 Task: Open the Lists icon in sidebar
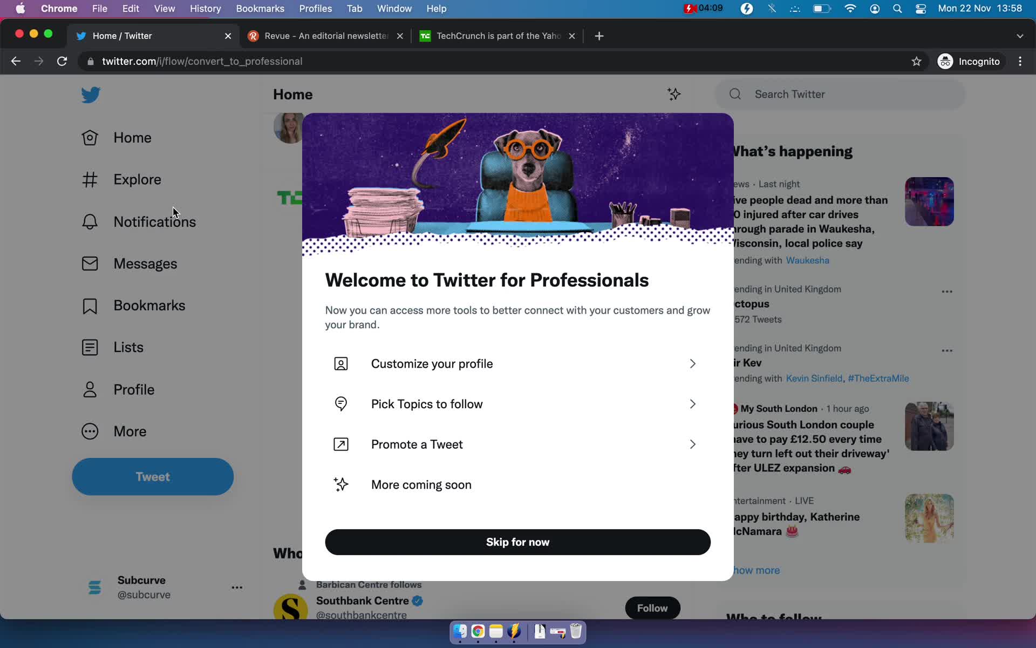click(90, 346)
